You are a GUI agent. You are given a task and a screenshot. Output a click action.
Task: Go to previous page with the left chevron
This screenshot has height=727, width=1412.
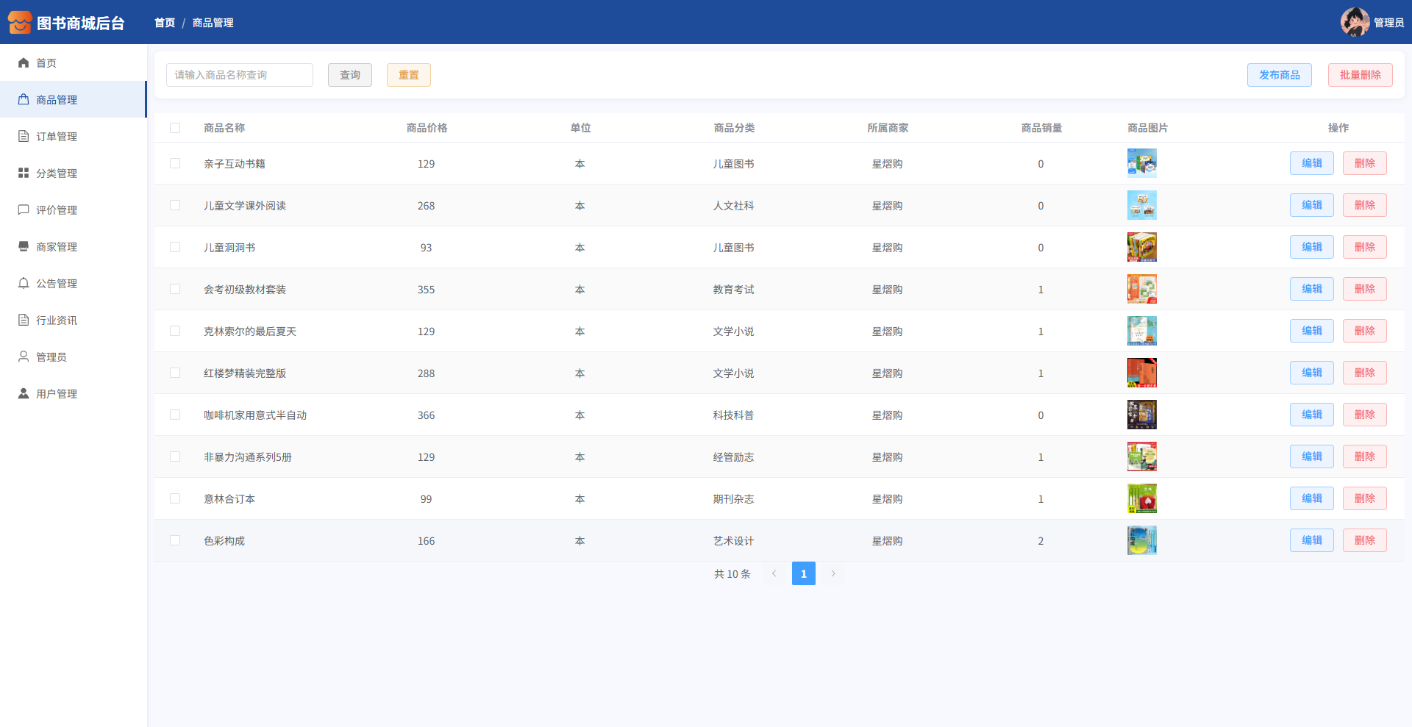point(774,573)
